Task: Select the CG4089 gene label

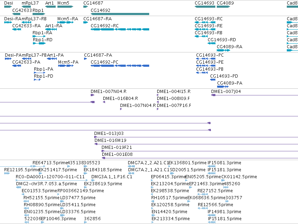Action: point(225,3)
